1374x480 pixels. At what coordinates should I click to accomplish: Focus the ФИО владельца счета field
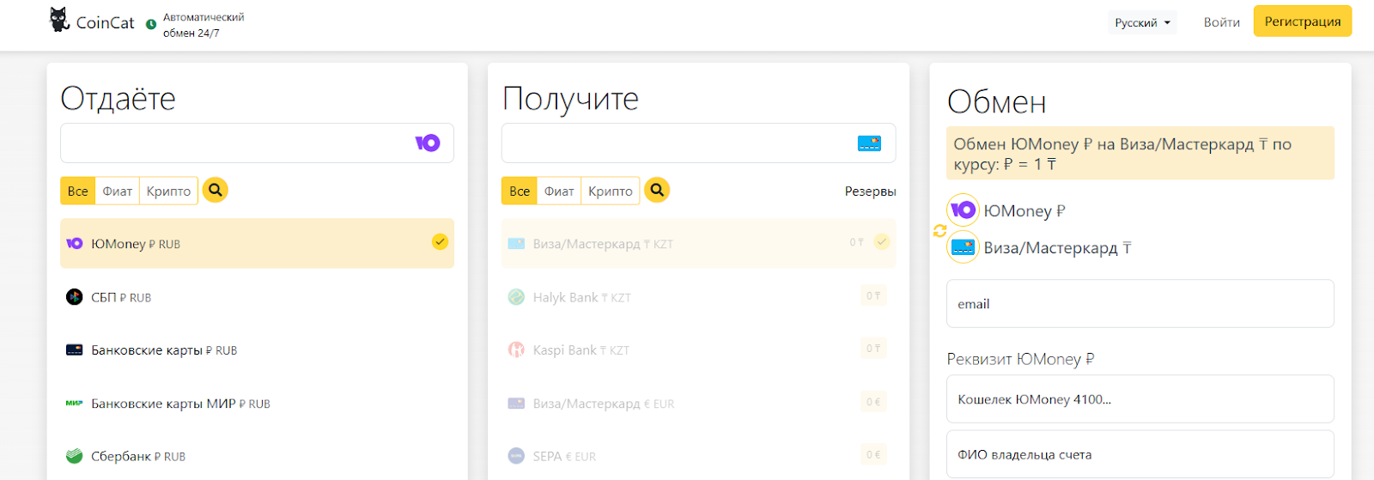[1140, 454]
